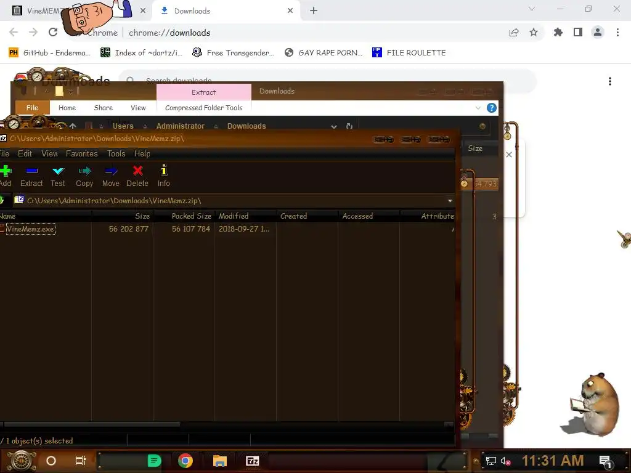Toggle the muted volume tray icon
631x473 pixels.
(x=505, y=461)
